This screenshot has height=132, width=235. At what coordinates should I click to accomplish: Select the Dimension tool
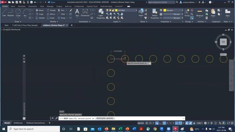(x=85, y=12)
